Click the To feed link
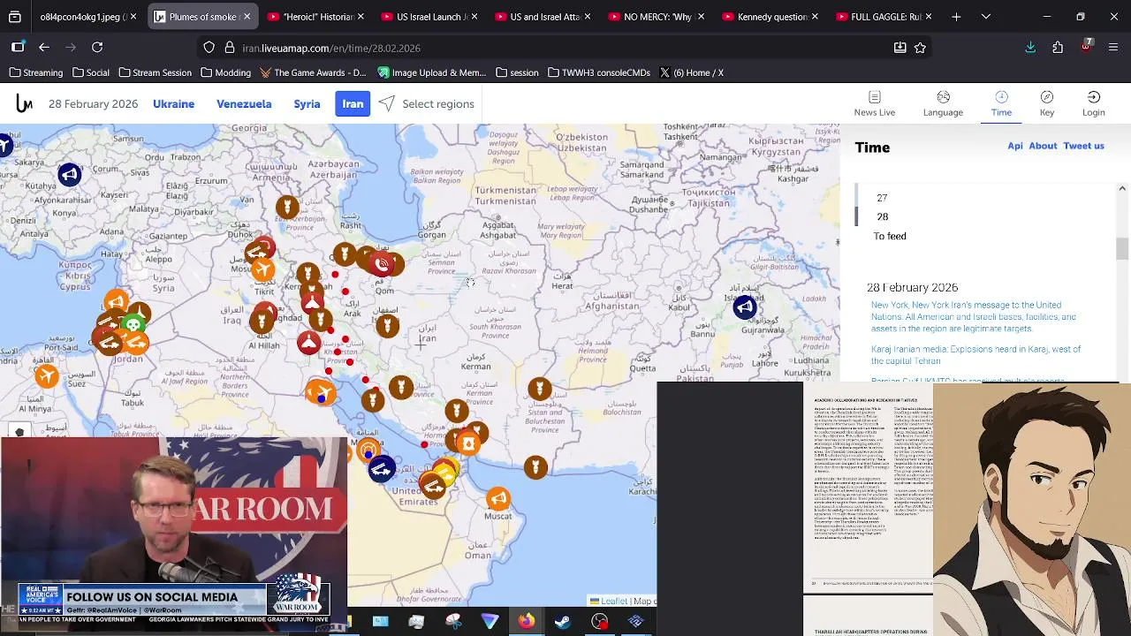The height and width of the screenshot is (636, 1131). pos(890,236)
